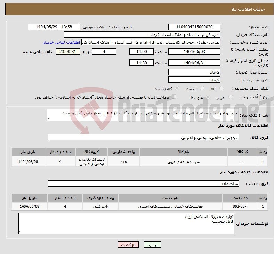This screenshot has width=274, height=254.
Task: Click the نام کالا column header
Action: click(184, 152)
